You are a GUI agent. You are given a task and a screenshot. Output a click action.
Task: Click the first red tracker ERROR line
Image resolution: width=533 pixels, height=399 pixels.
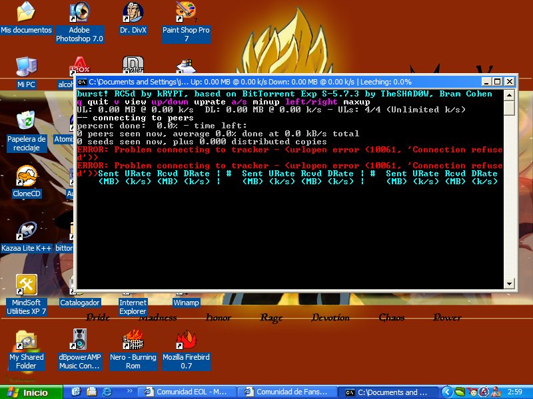coord(290,154)
